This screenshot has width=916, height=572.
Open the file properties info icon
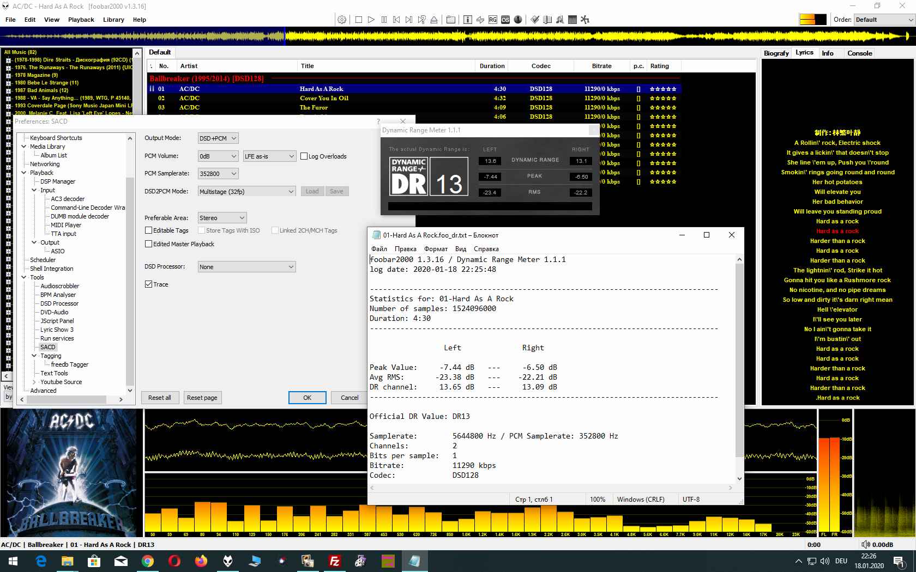(468, 20)
